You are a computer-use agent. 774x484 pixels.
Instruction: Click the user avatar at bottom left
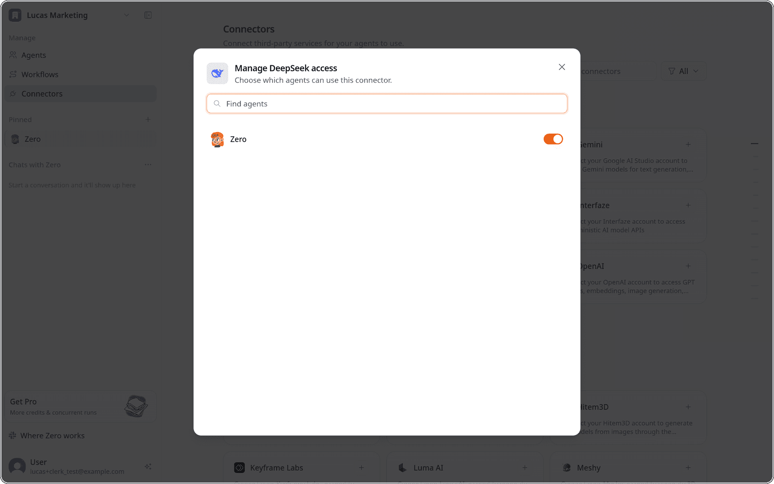pyautogui.click(x=17, y=467)
